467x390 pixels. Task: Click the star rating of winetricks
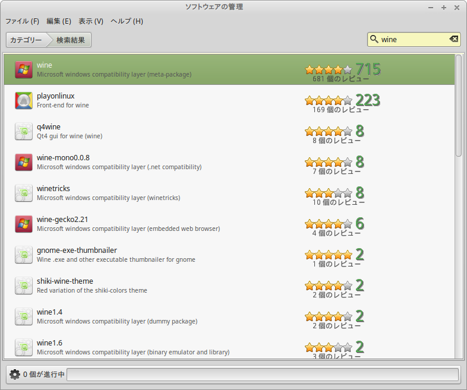329,194
